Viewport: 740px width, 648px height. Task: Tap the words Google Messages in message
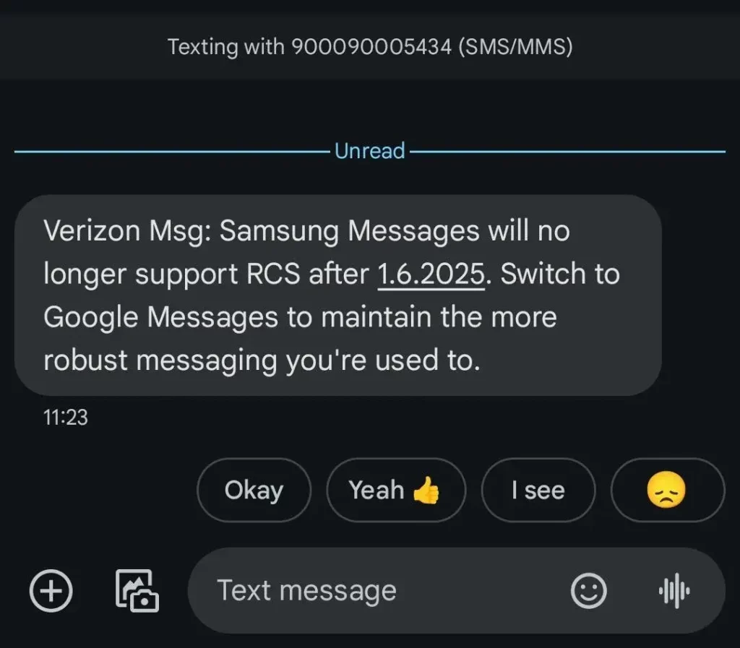point(161,317)
